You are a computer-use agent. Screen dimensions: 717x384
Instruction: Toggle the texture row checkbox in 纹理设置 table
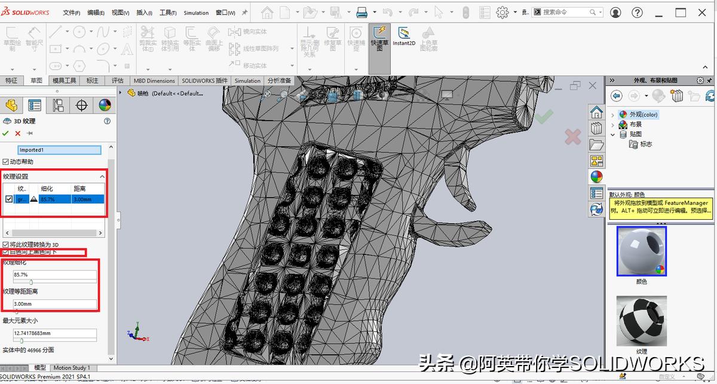click(x=10, y=199)
